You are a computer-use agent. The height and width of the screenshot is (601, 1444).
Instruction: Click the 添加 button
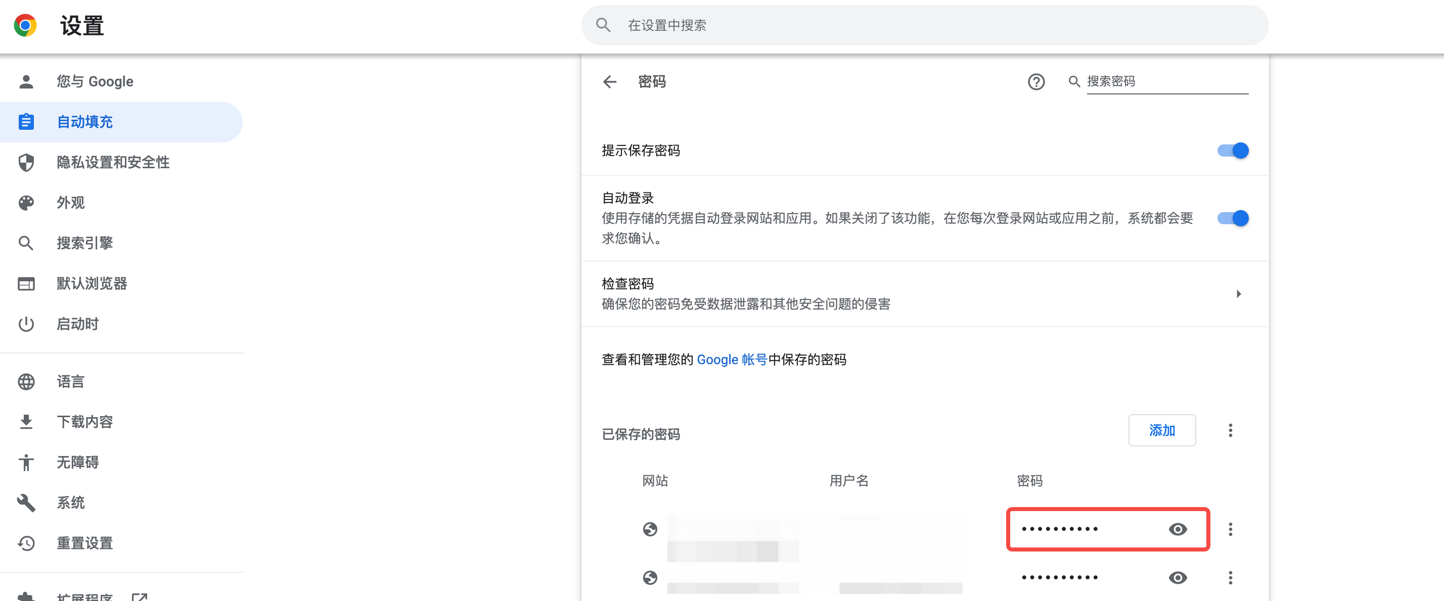pyautogui.click(x=1161, y=430)
